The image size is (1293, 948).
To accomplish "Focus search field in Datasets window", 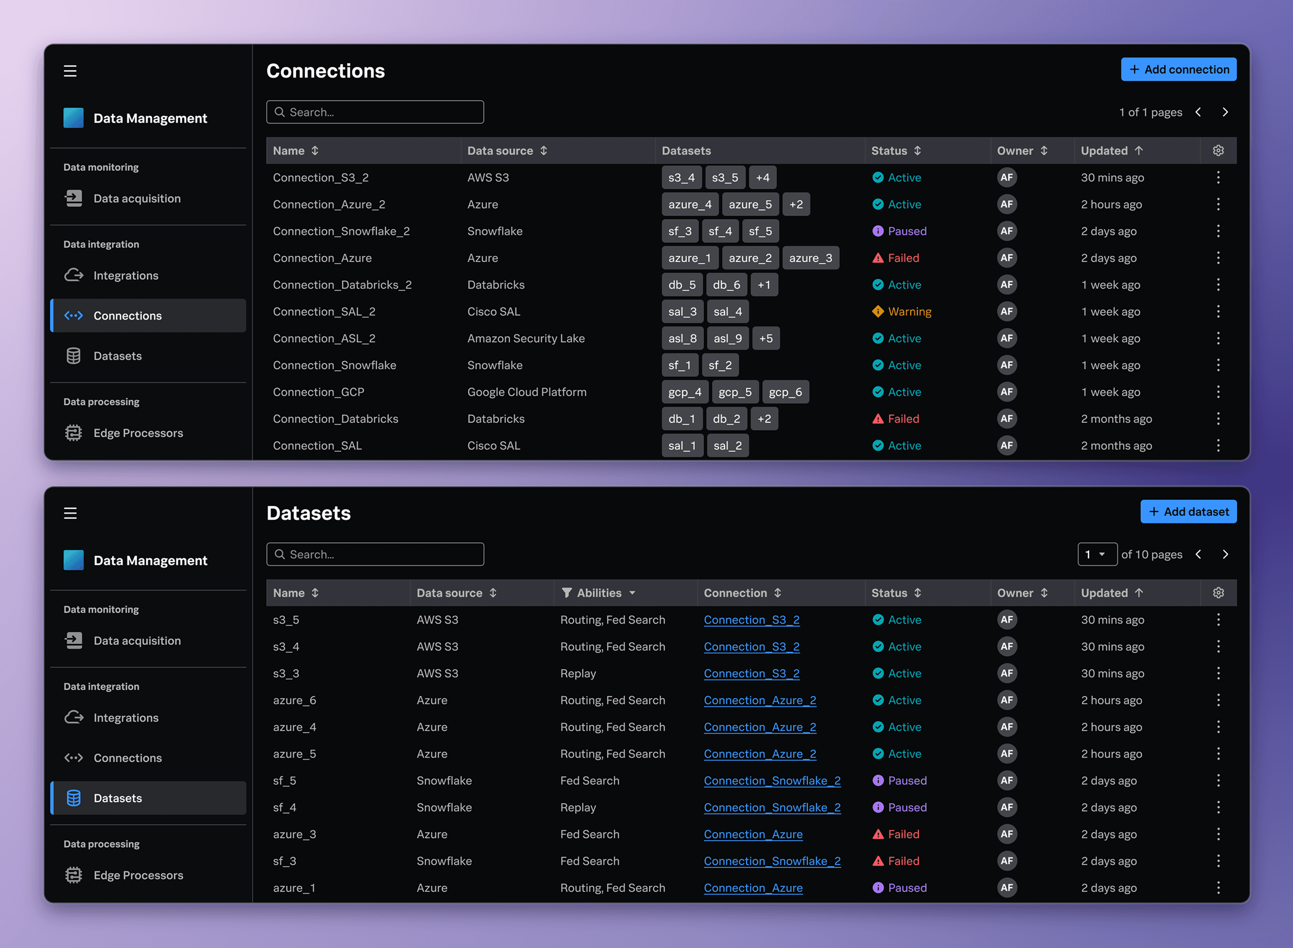I will tap(375, 555).
